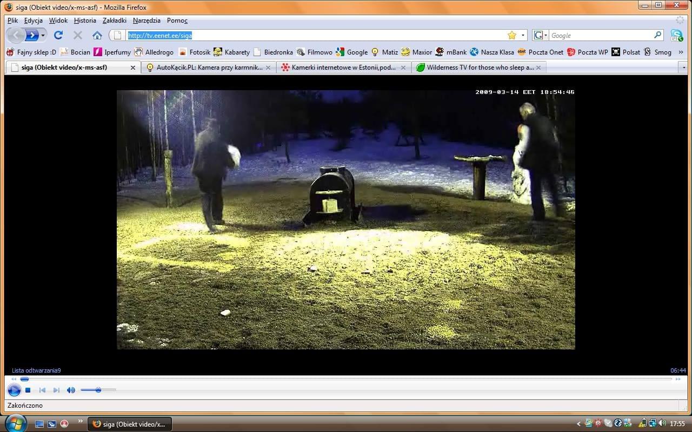Skip to the next playlist item

click(56, 390)
